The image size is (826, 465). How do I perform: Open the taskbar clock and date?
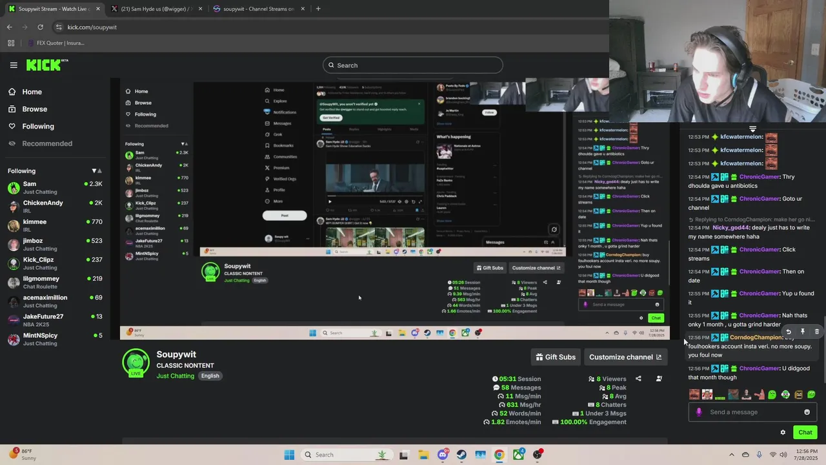click(807, 455)
